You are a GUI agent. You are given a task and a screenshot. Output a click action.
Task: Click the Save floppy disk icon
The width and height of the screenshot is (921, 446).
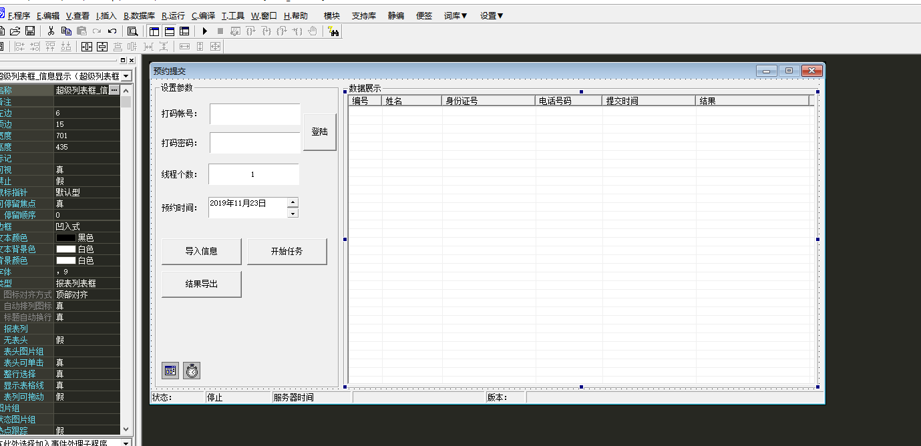[30, 31]
